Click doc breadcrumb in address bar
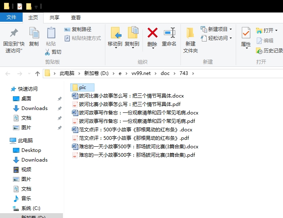 click(x=165, y=73)
